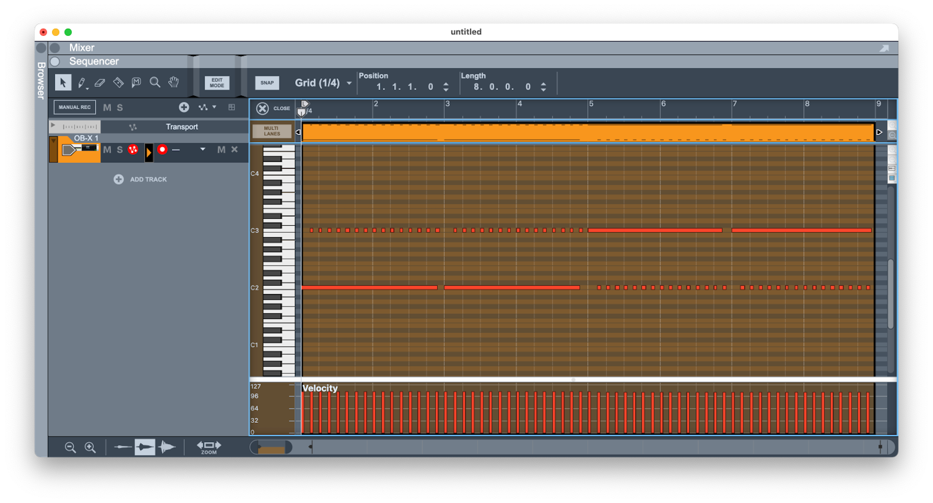Open the Browser side panel
This screenshot has height=503, width=933.
(x=41, y=81)
